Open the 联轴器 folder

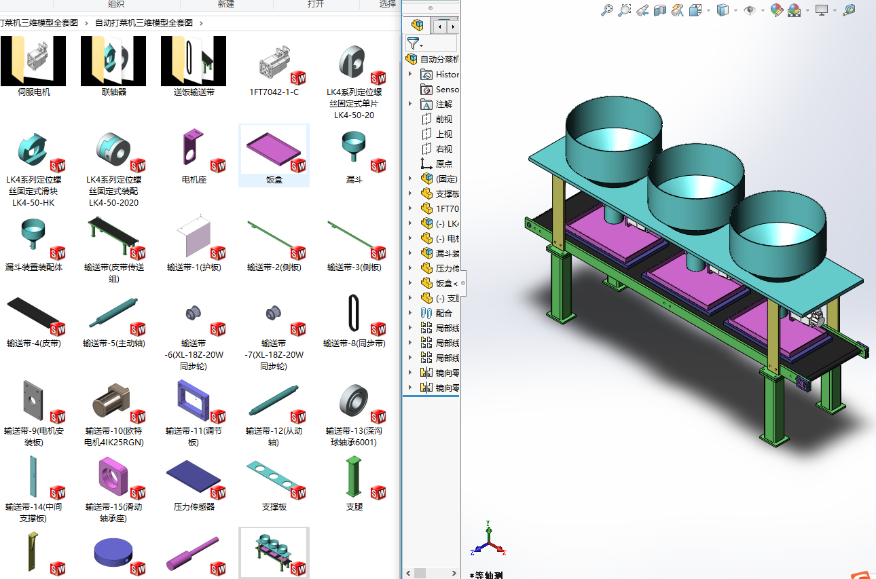click(x=114, y=67)
